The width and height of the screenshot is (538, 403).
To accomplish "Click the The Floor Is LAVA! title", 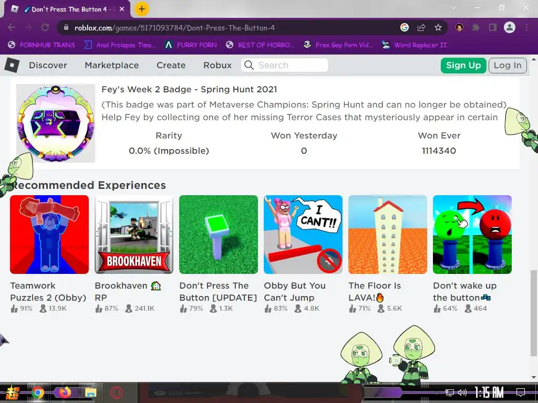I will point(375,292).
